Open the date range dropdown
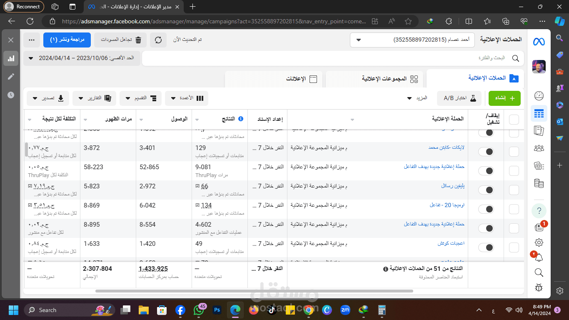This screenshot has height=320, width=569. pos(82,58)
